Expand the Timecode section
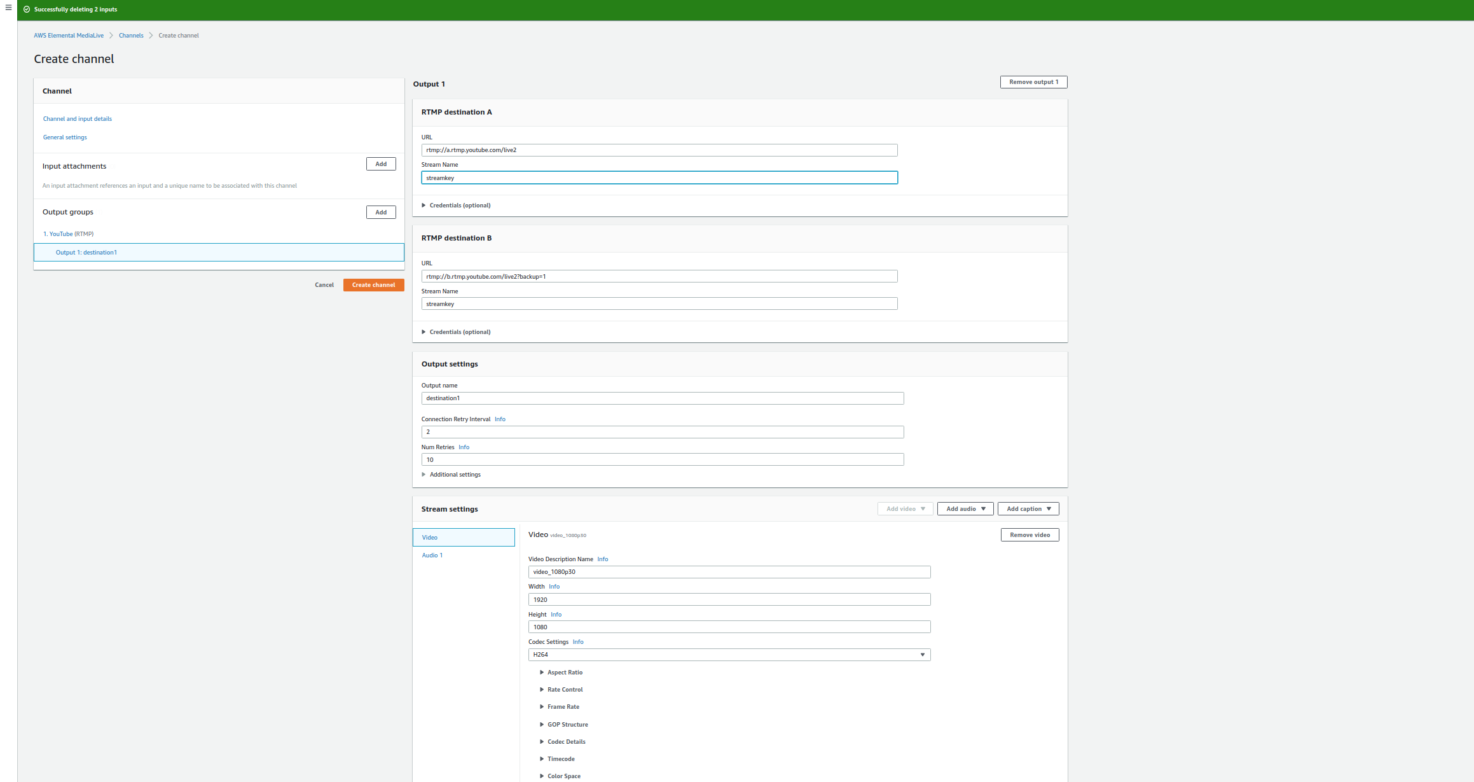The image size is (1474, 782). pos(557,759)
